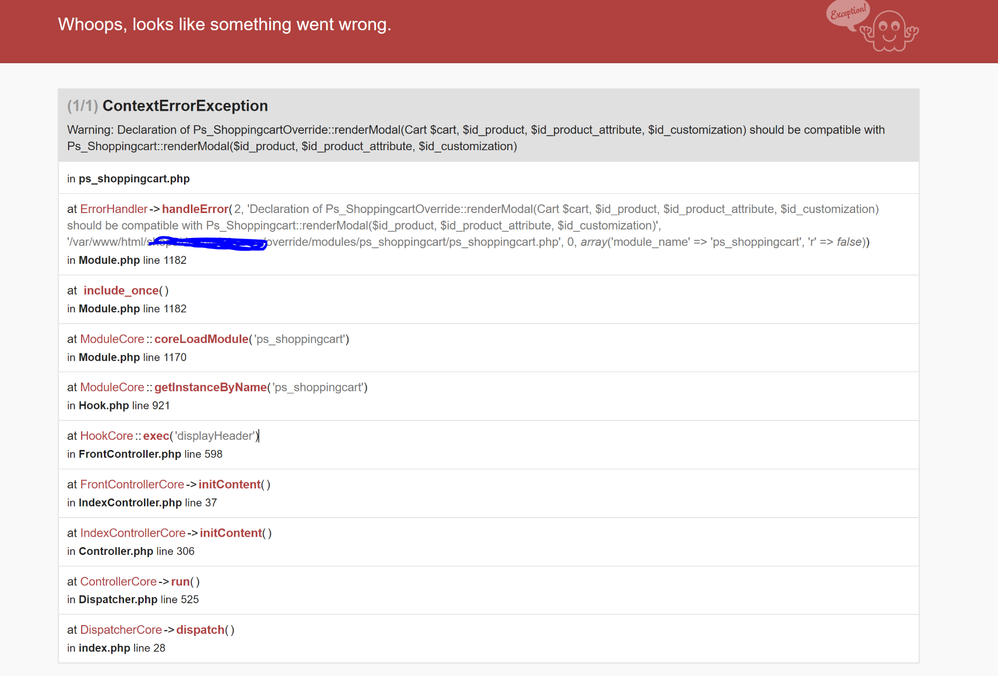998x676 pixels.
Task: Click Hook.php line 921 text
Action: pos(124,406)
